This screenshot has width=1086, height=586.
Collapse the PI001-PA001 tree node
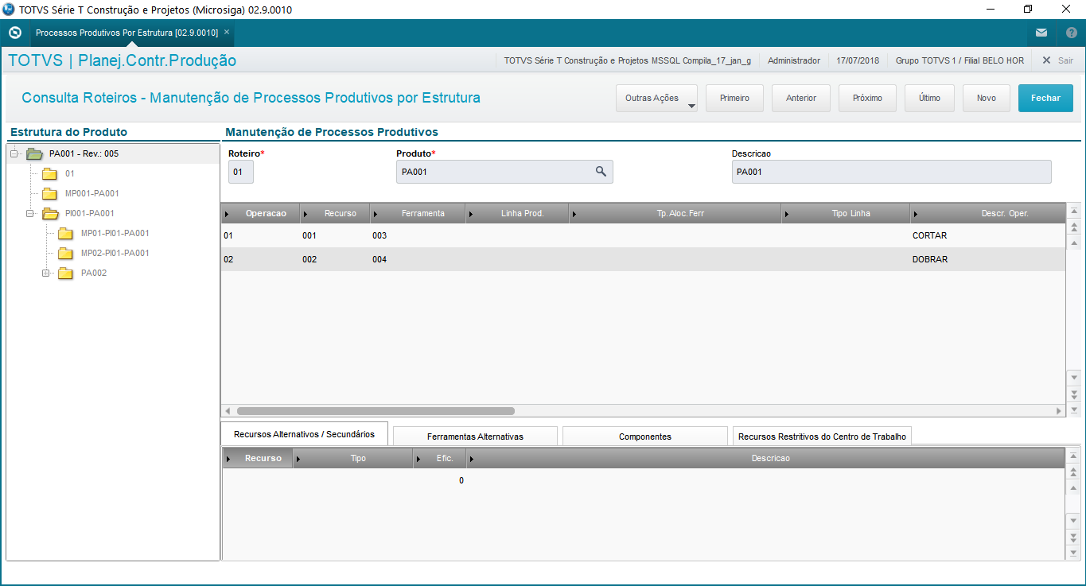[x=30, y=213]
